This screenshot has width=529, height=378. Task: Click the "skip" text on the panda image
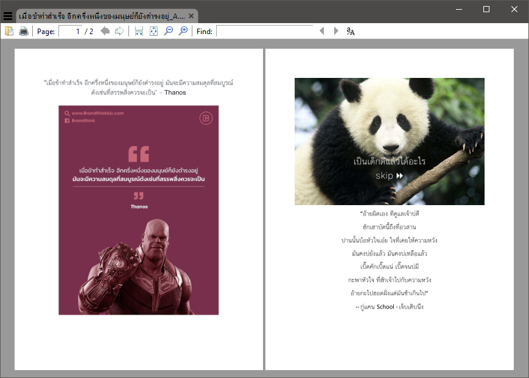pyautogui.click(x=384, y=176)
